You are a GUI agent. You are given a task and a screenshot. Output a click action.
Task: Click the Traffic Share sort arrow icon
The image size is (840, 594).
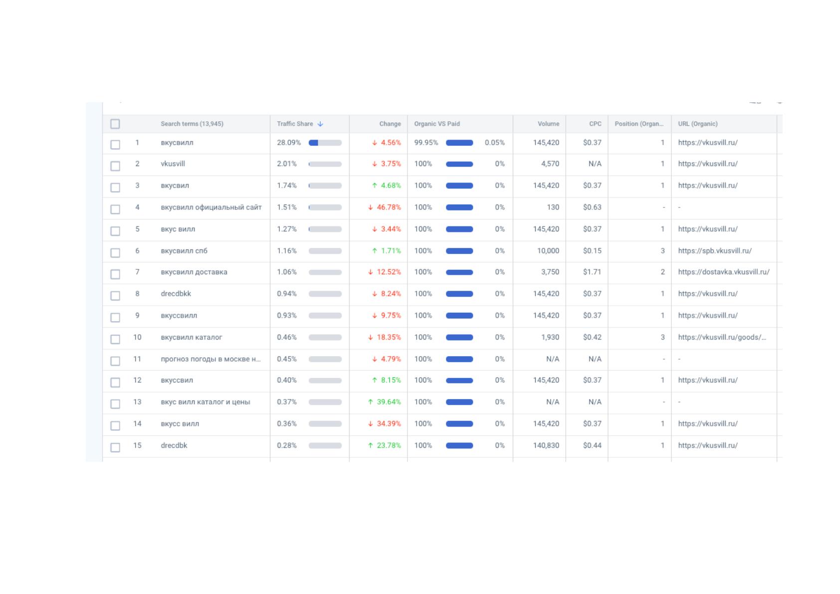tap(320, 124)
